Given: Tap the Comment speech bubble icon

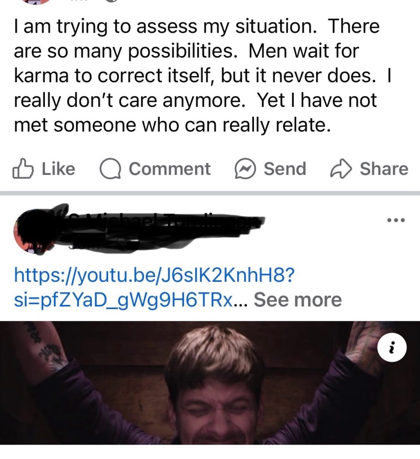Looking at the screenshot, I should click(x=110, y=169).
